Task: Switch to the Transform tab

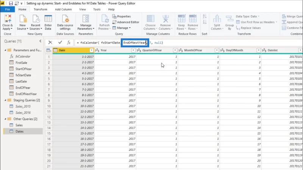Action: [x=41, y=9]
